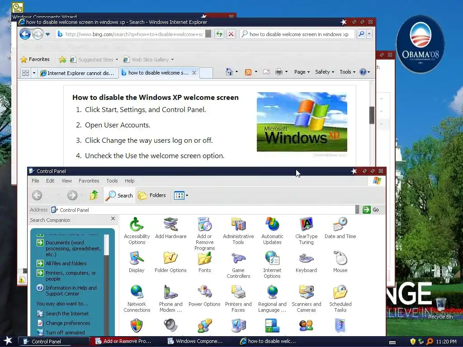
Task: Click Internet Explorer back arrow
Action: [x=25, y=34]
